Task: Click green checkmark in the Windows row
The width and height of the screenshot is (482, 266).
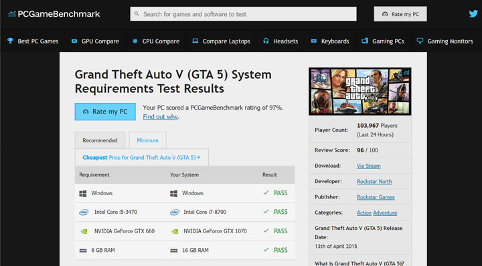Action: point(266,192)
